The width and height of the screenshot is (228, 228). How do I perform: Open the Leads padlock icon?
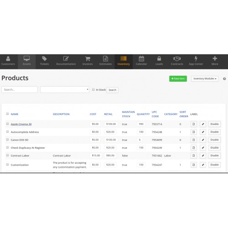(159, 58)
